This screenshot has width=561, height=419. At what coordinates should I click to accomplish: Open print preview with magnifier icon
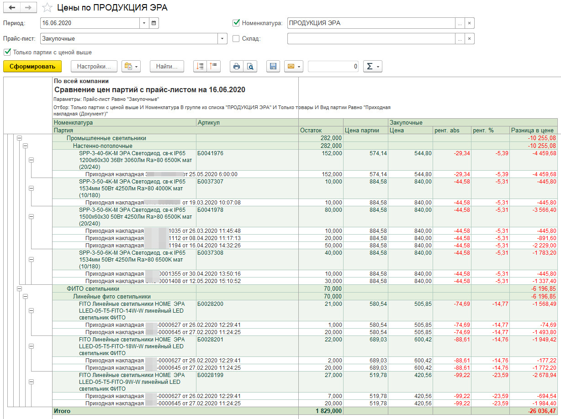coord(250,67)
